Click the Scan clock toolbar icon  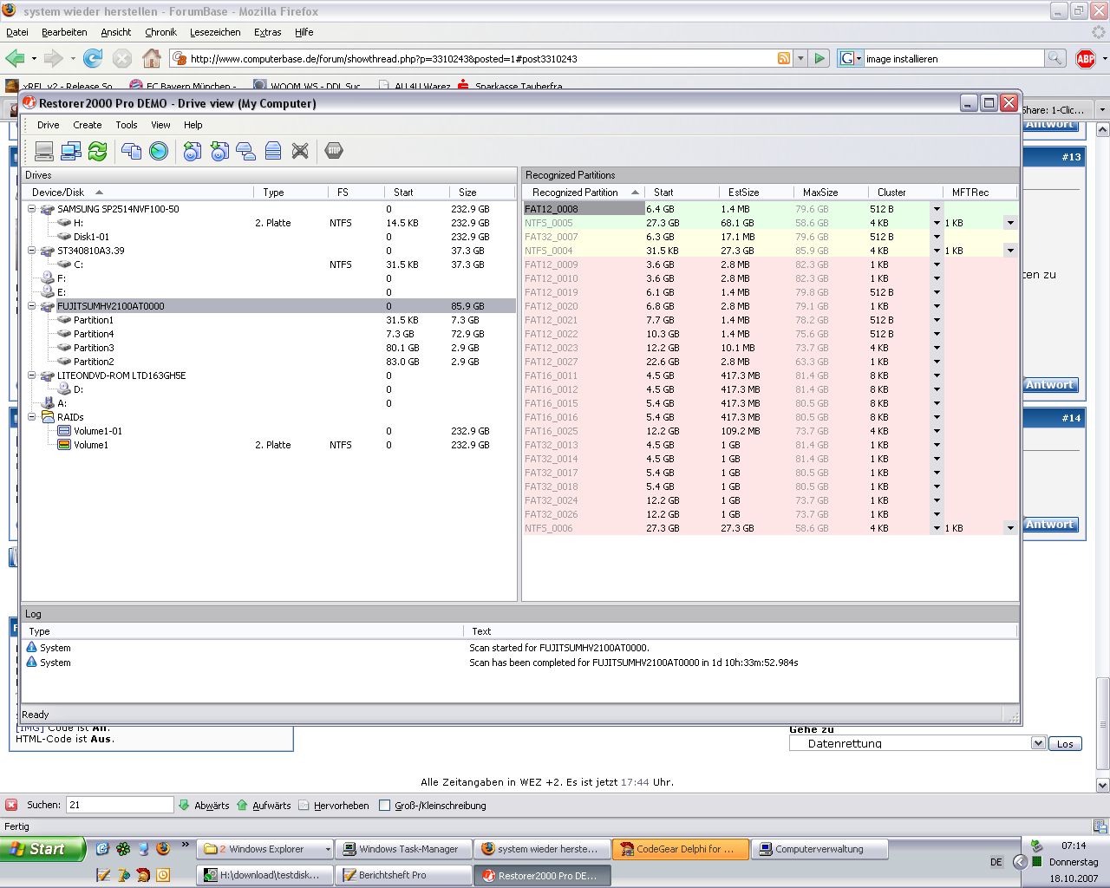[x=159, y=151]
